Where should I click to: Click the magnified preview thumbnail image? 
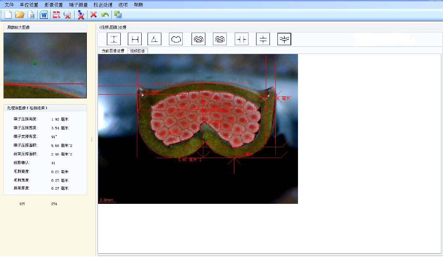[45, 65]
